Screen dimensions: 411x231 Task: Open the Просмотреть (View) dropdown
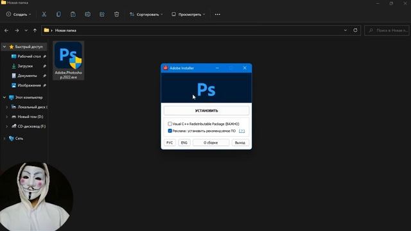point(188,14)
